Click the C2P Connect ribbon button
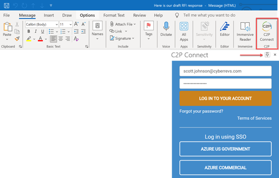This screenshot has width=279, height=178. pyautogui.click(x=267, y=32)
